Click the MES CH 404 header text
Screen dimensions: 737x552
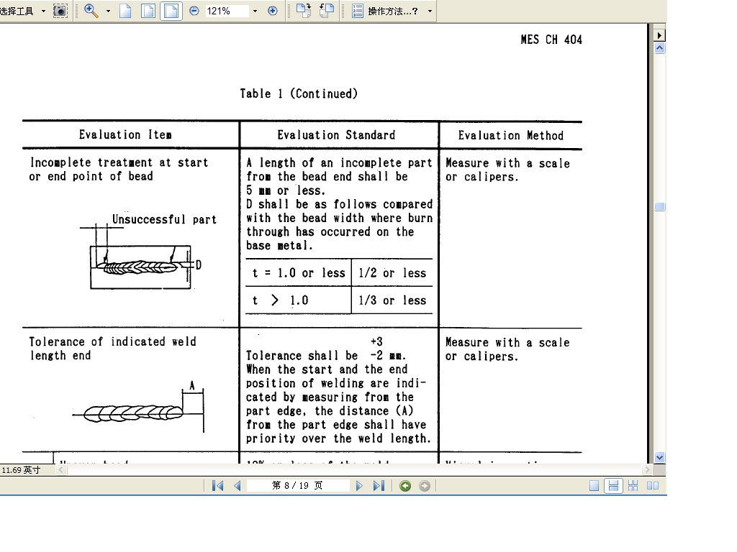(551, 40)
